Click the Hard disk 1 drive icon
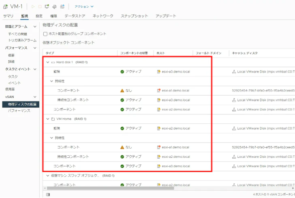The image size is (295, 198). [x=53, y=62]
